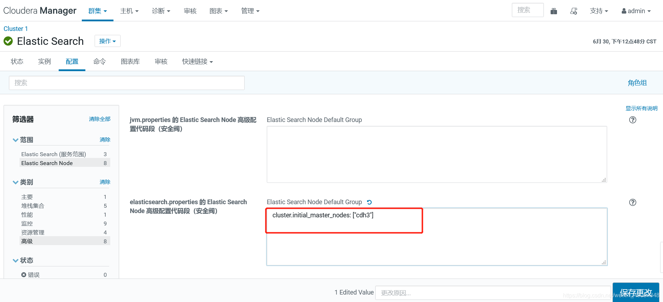Click the jvm.properties text area
The height and width of the screenshot is (302, 663).
point(437,154)
